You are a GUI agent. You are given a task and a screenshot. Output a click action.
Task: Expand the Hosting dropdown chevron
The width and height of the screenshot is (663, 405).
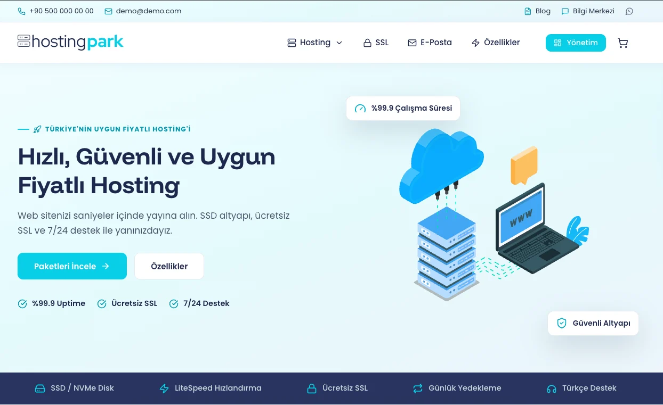(339, 43)
